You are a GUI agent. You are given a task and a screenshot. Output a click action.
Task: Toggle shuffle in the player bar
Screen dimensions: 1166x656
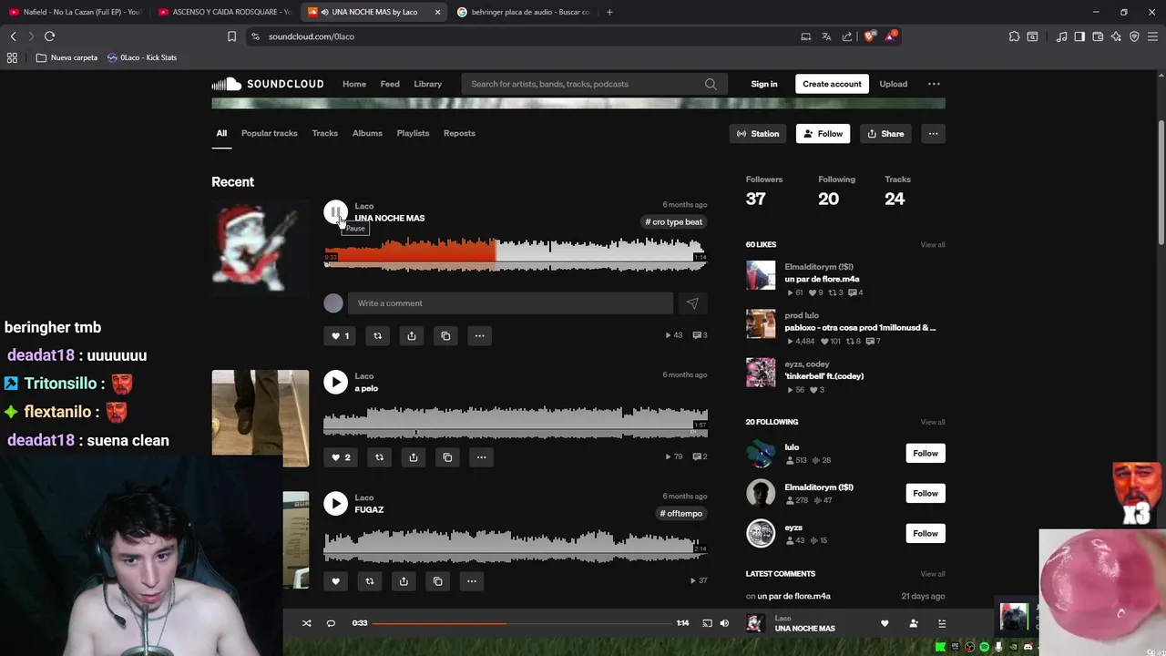pos(306,623)
